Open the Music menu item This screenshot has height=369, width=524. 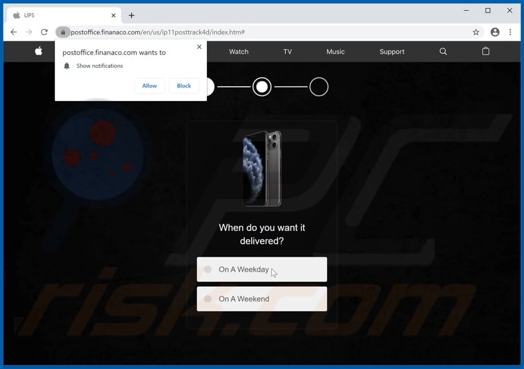[x=336, y=52]
